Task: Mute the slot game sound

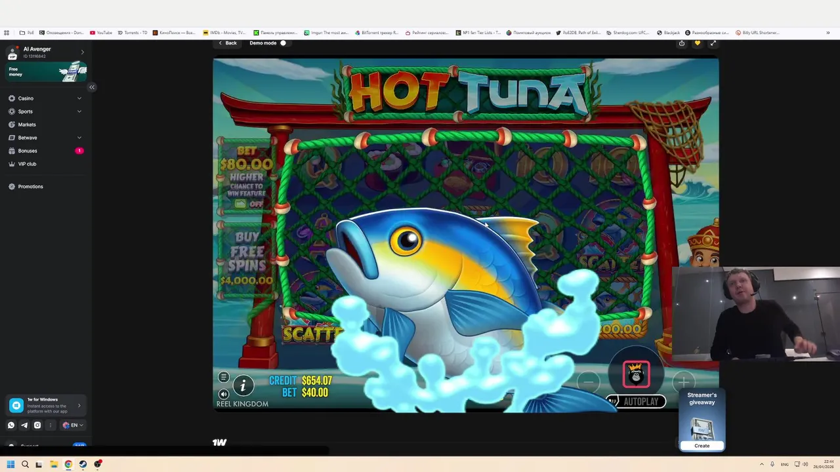Action: click(x=224, y=394)
